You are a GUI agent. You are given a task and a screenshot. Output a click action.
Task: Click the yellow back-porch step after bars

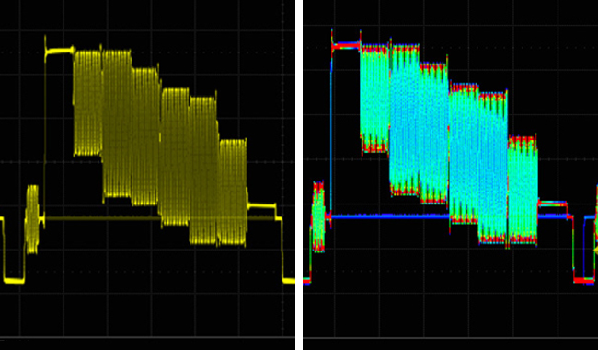click(x=261, y=206)
